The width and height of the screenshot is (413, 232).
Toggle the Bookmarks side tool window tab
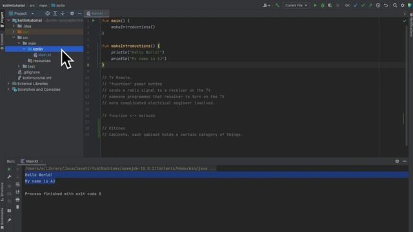point(2,218)
